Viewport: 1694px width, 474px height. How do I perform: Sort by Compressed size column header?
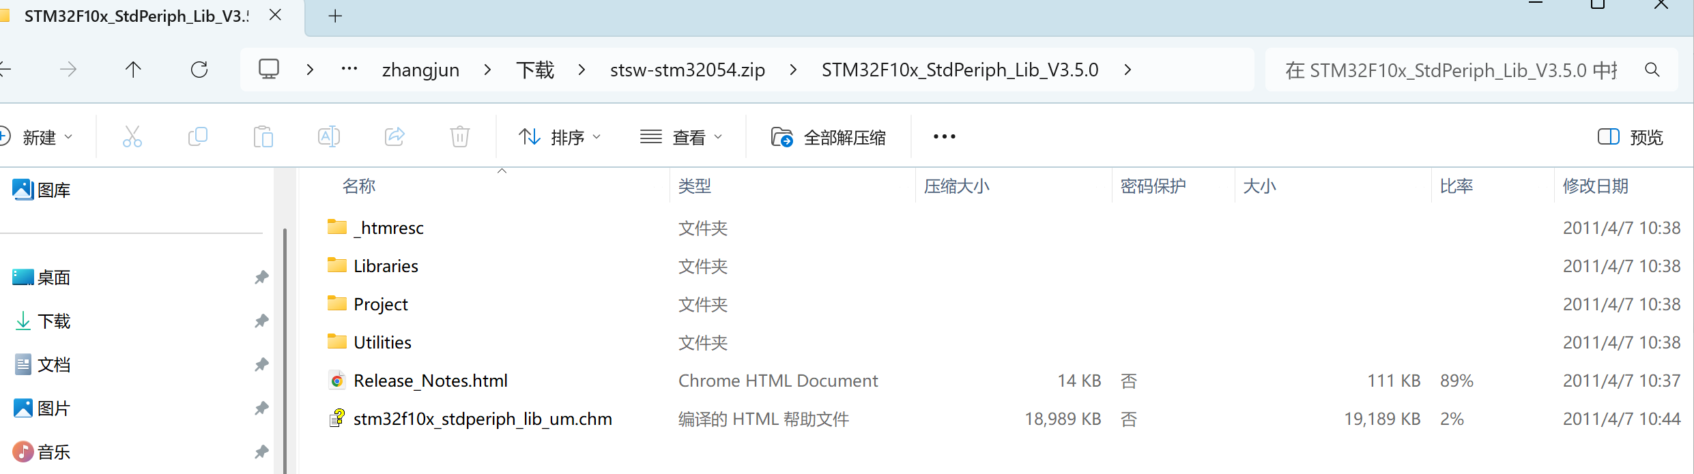tap(957, 186)
